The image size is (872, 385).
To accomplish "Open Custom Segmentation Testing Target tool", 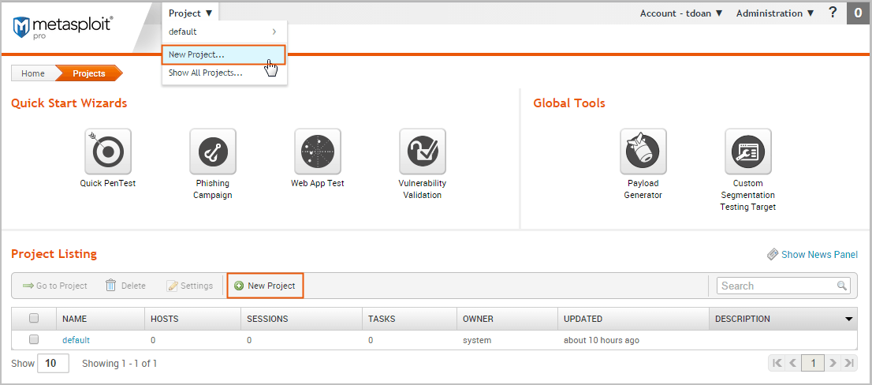I will pos(747,151).
